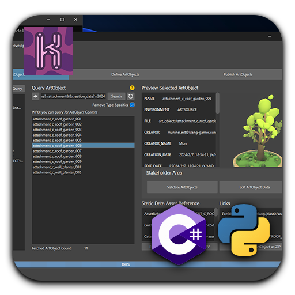The width and height of the screenshot is (295, 295).
Task: Click the CREATION_DATE value 2024/2/7
Action: (x=198, y=155)
